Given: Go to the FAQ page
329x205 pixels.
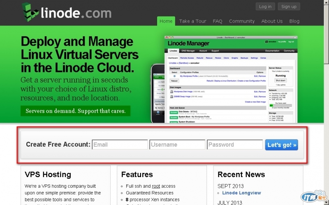Looking at the screenshot, I should (x=218, y=21).
